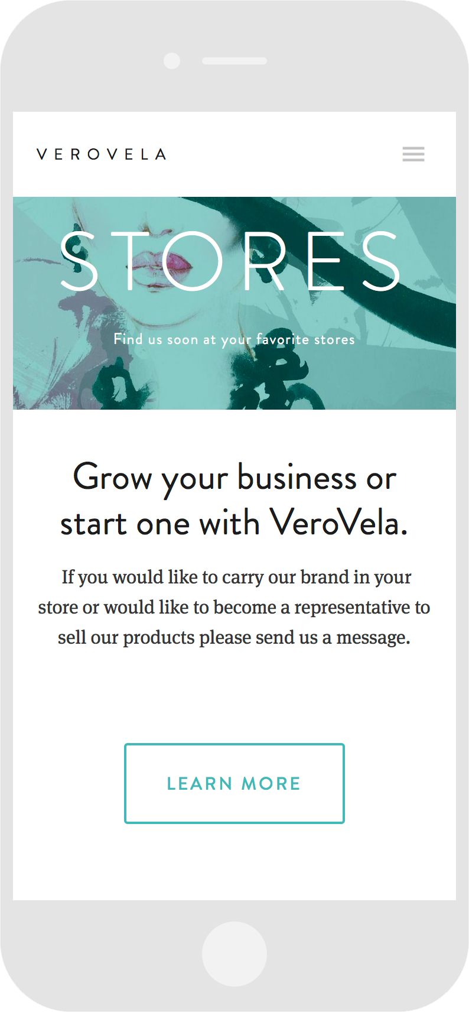Tap the phone's earpiece speaker slot

coord(234,61)
